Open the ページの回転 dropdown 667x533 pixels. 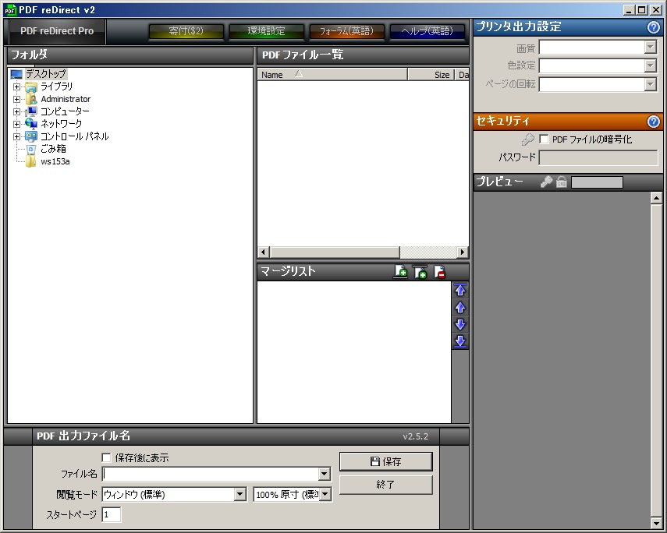(650, 84)
